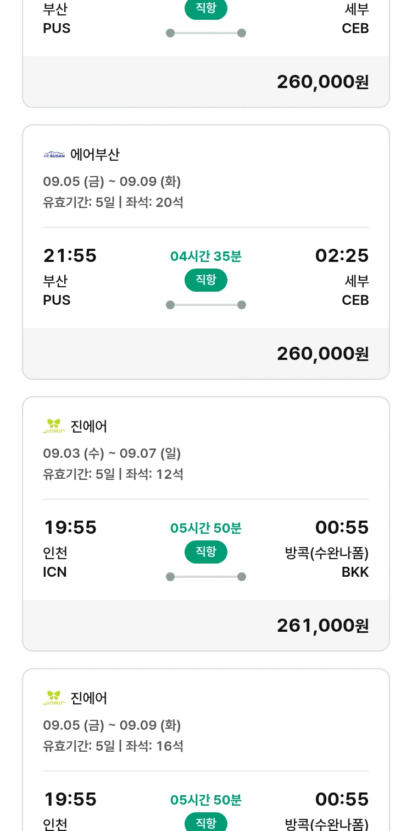Tap 직항 badge on the topmost partial card
The image size is (412, 831).
point(206,9)
